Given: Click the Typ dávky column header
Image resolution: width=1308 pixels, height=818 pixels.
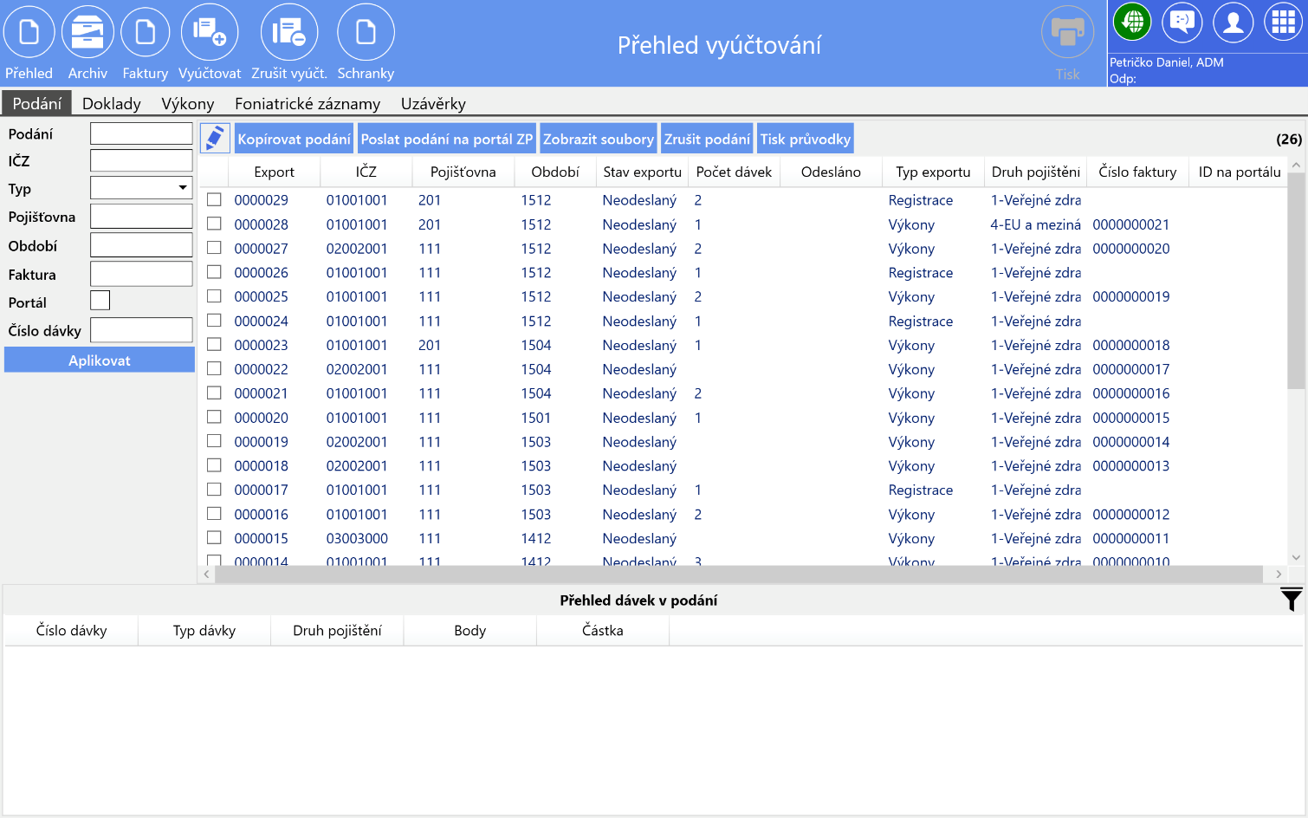Looking at the screenshot, I should pos(204,630).
